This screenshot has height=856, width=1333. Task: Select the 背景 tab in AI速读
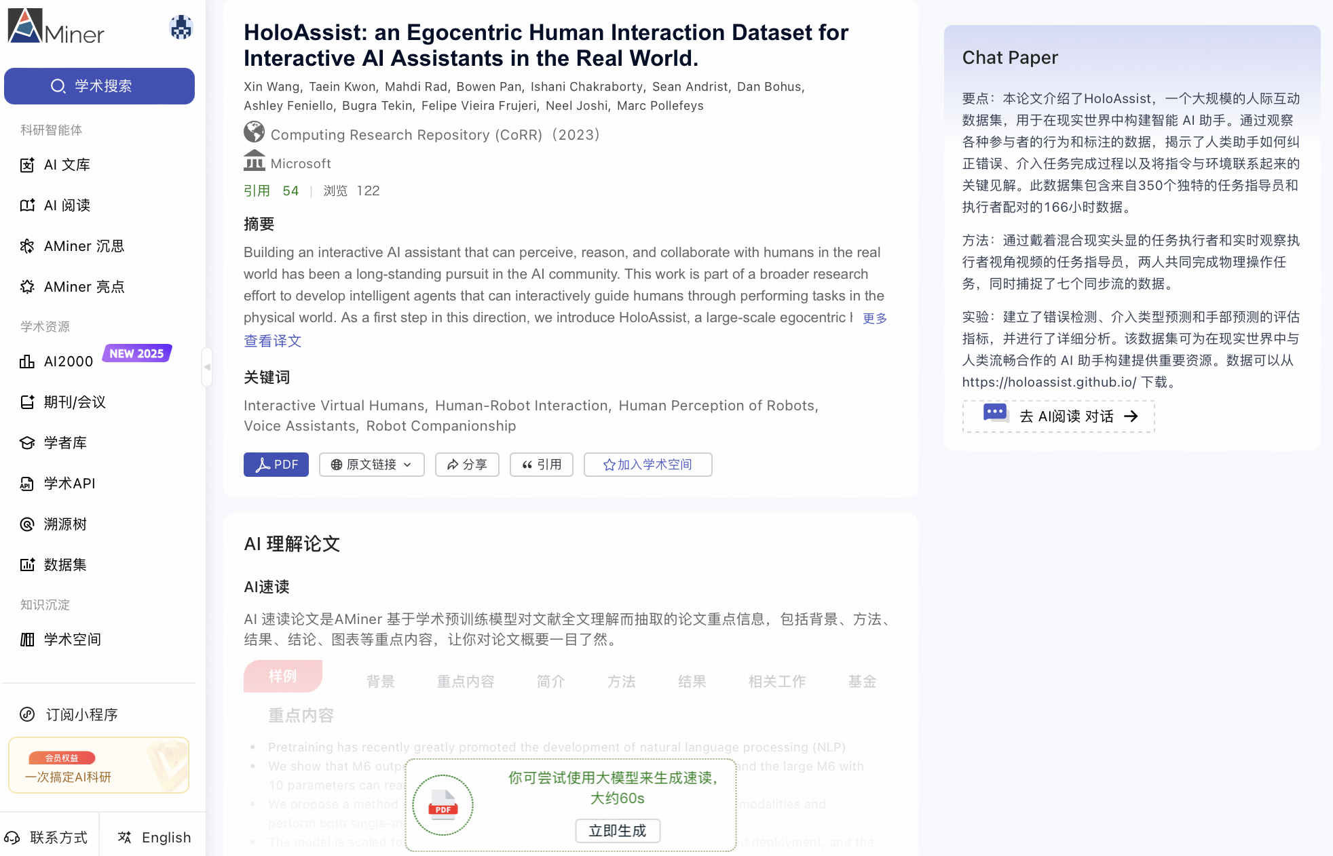click(380, 682)
